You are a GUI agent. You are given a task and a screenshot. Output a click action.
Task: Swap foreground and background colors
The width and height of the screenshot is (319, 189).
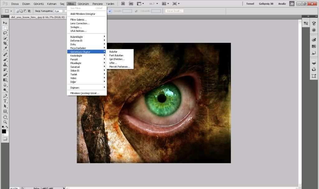tap(7, 127)
